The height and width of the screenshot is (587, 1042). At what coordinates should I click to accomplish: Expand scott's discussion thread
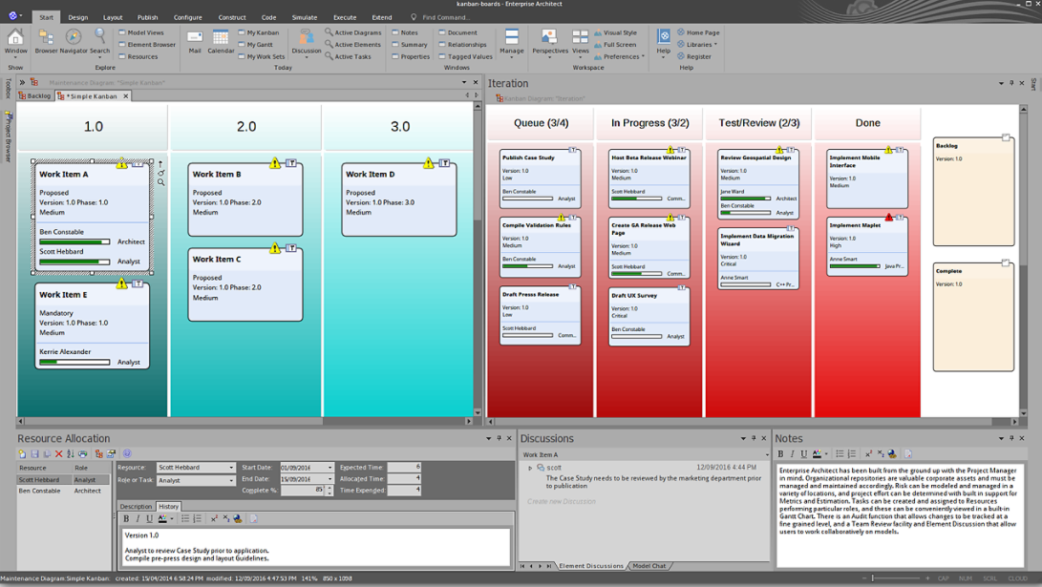(530, 468)
